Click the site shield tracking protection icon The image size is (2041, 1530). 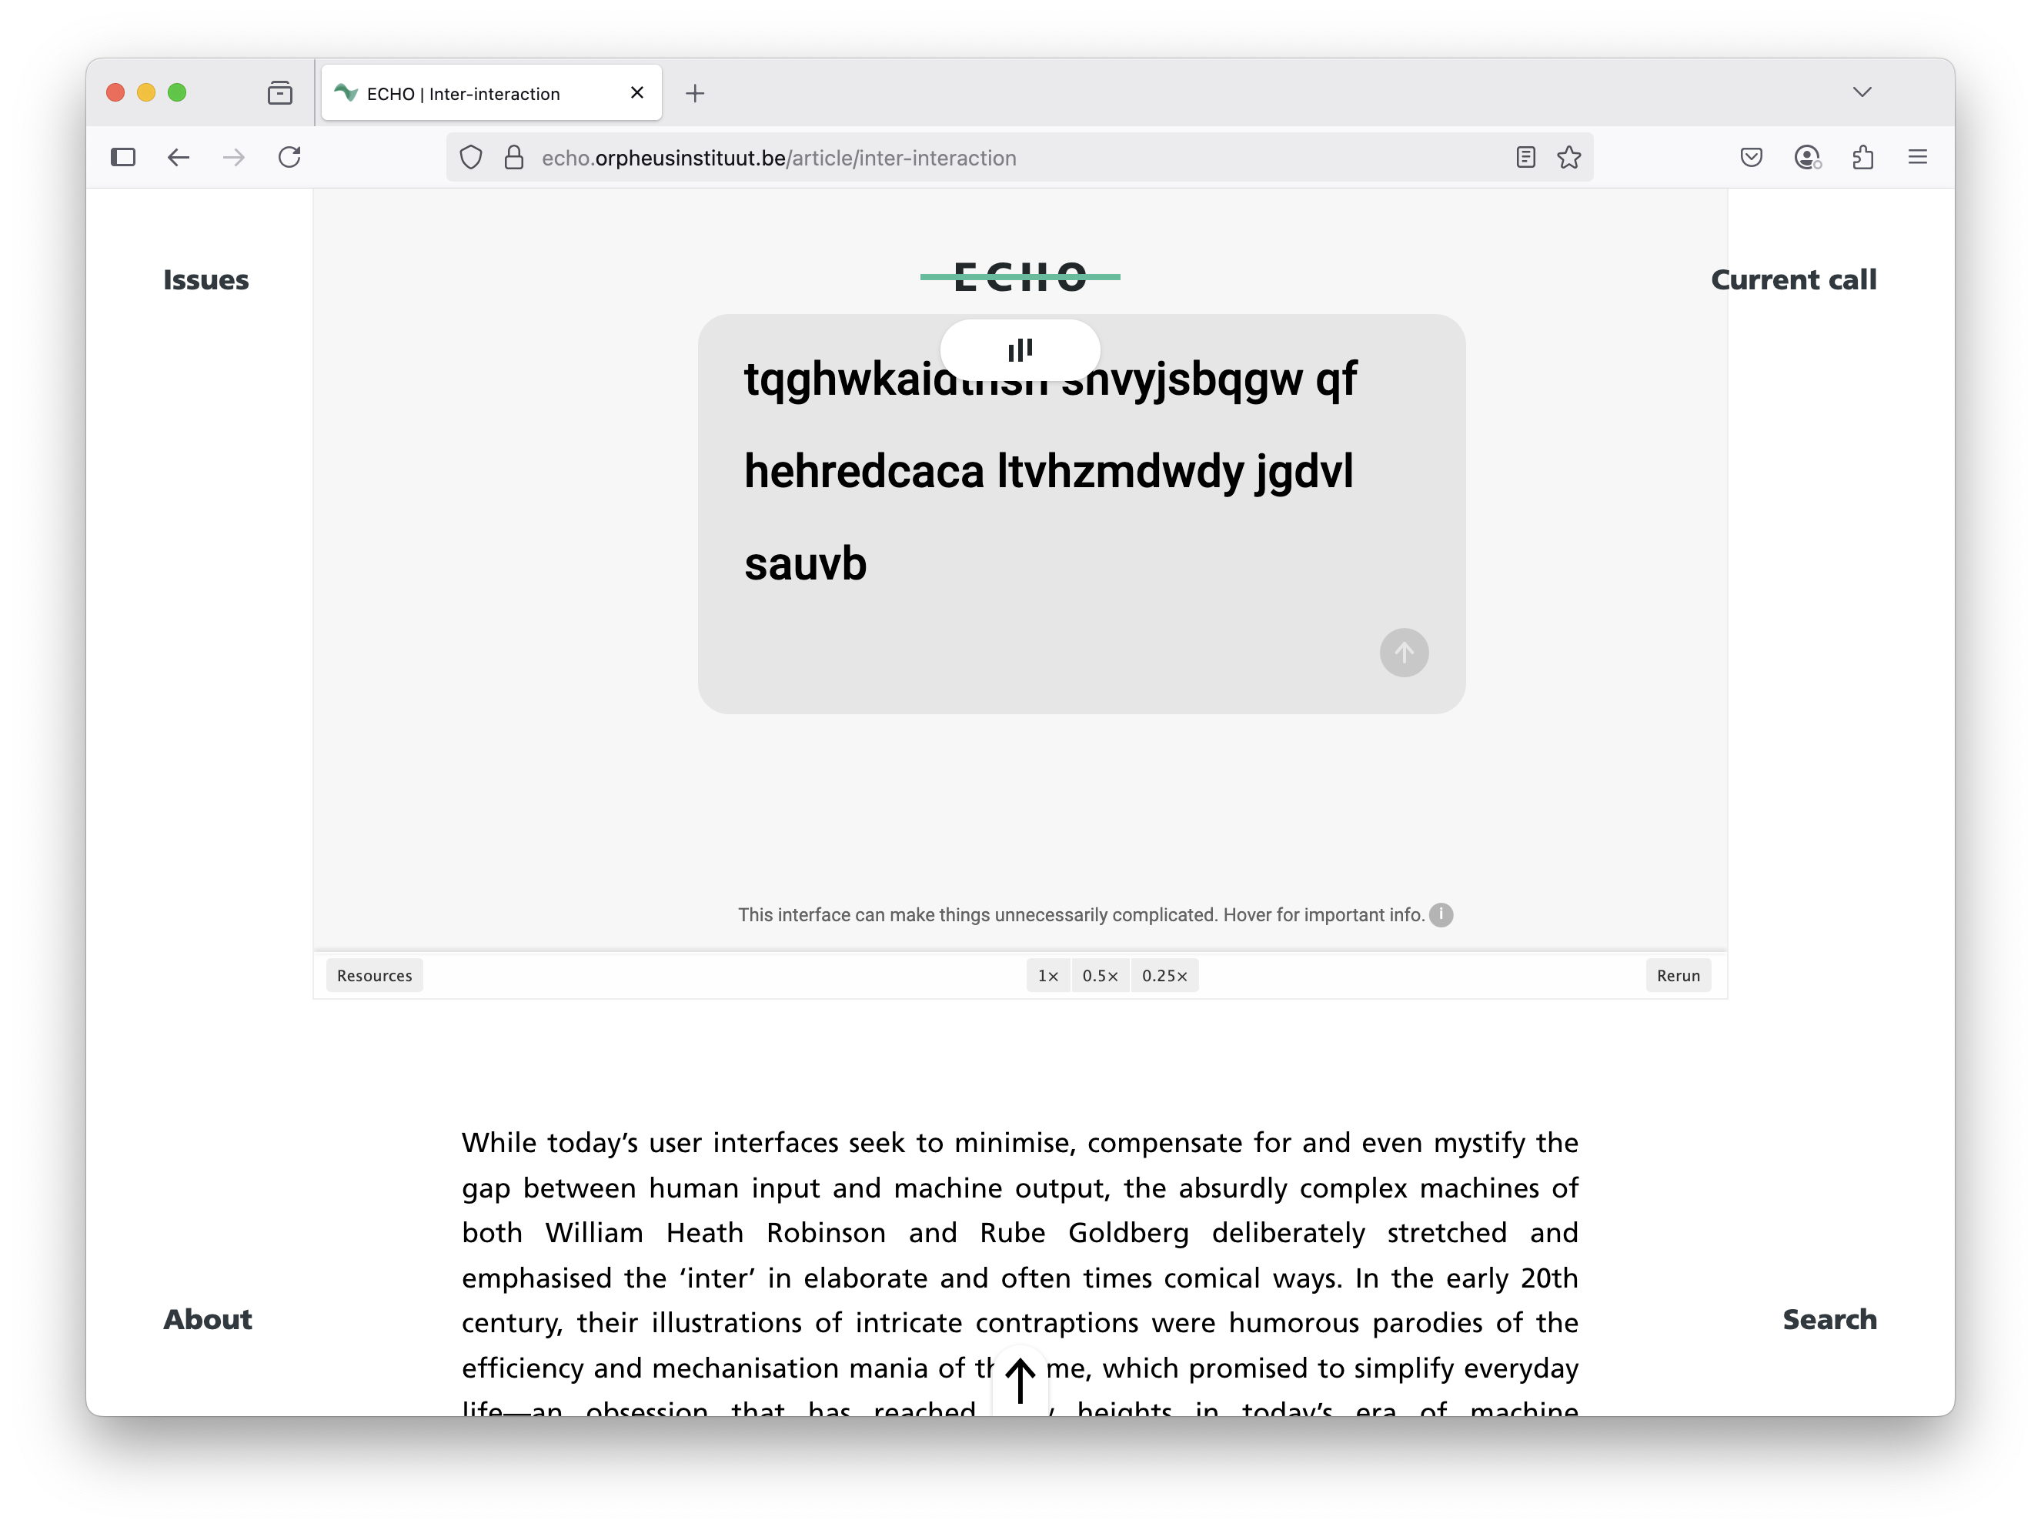pos(470,158)
